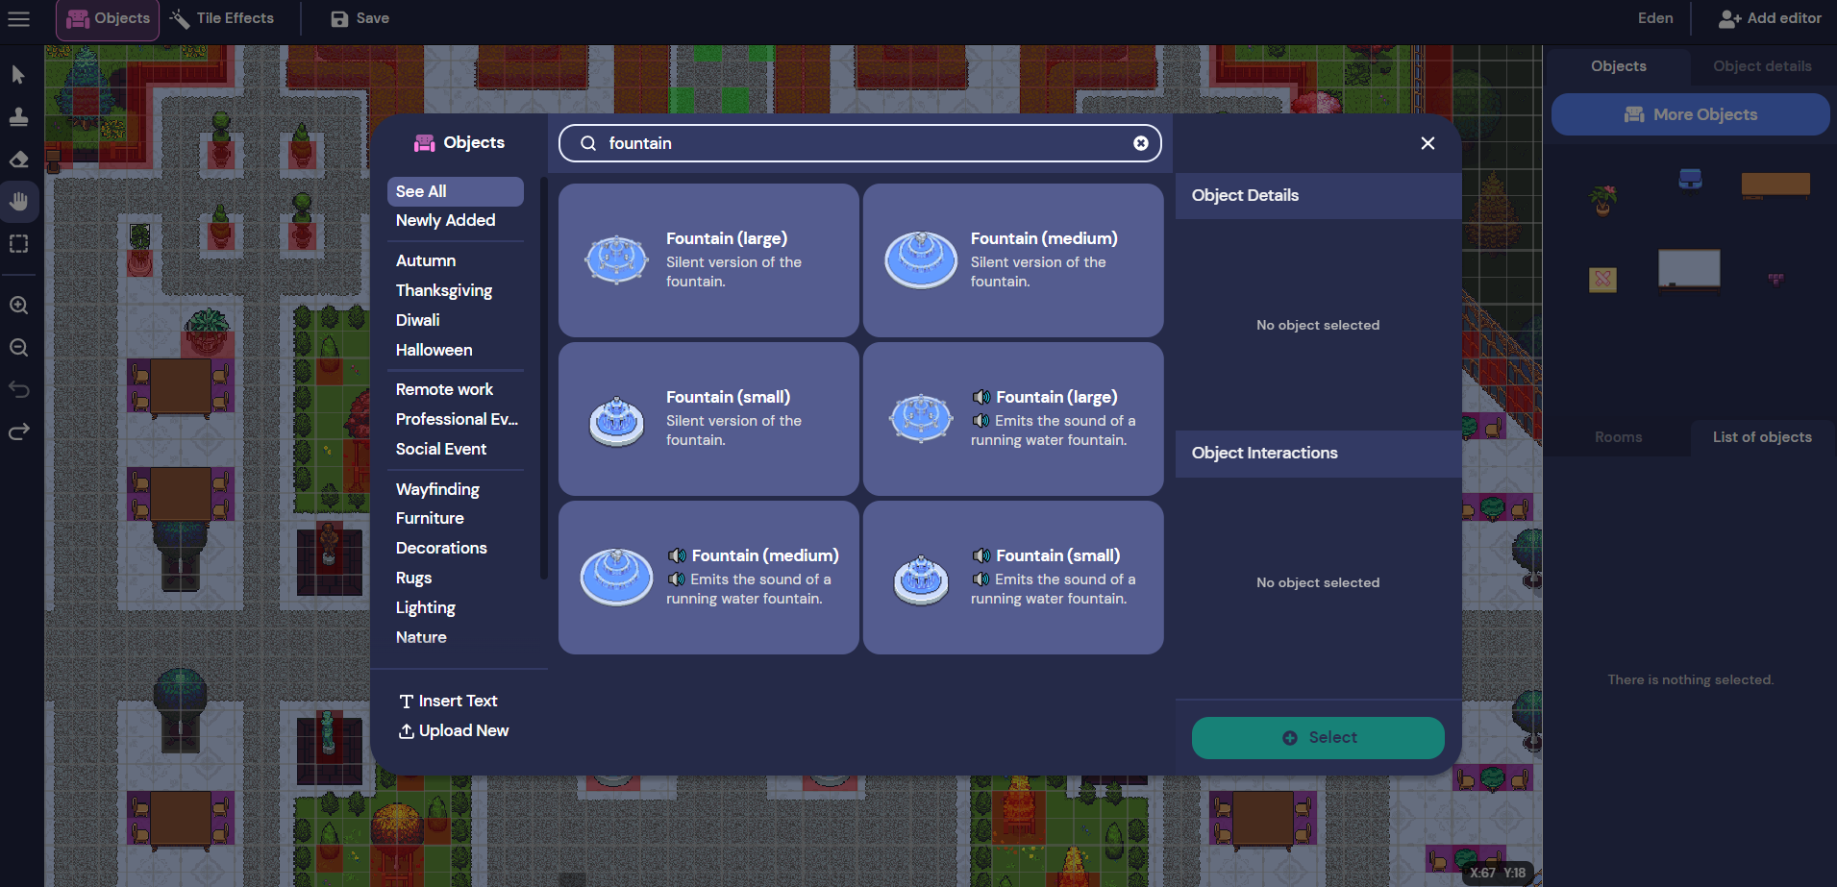Screen dimensions: 1837x887
Task: Click the search magnifier icon
Action: tap(588, 143)
